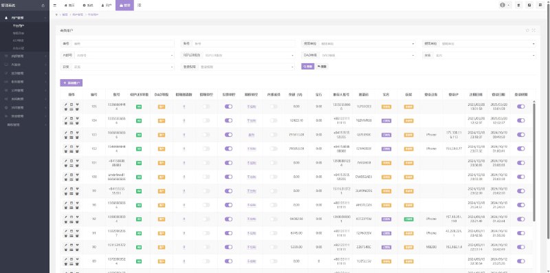Toggle the rightmost login switch in row 103
Image resolution: width=550 pixels, height=273 pixels.
521,134
